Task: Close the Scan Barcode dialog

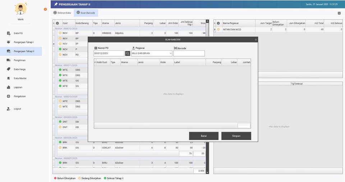Action: pyautogui.click(x=256, y=39)
